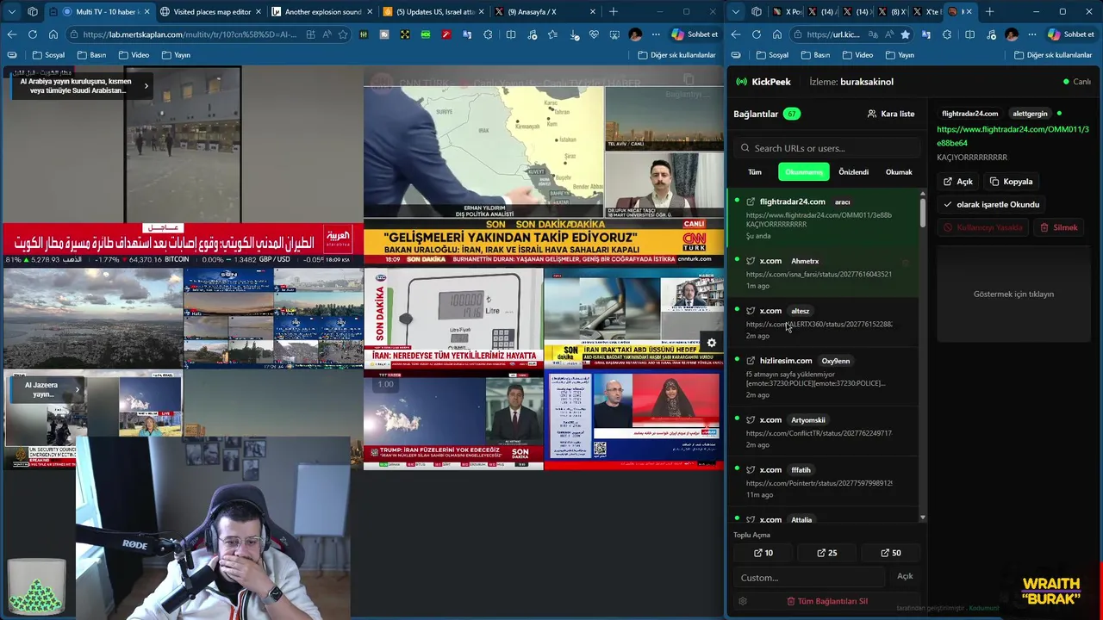Expand the Al Arabiya stream info chevron
Image resolution: width=1103 pixels, height=620 pixels.
point(146,85)
